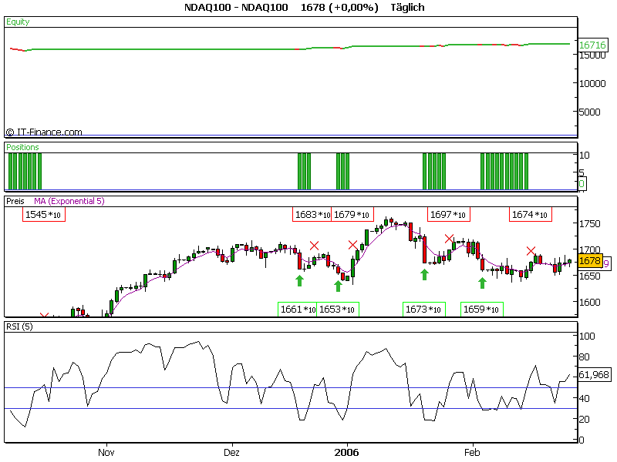Image resolution: width=617 pixels, height=462 pixels.
Task: Click the 1750 price axis label
Action: click(x=589, y=224)
